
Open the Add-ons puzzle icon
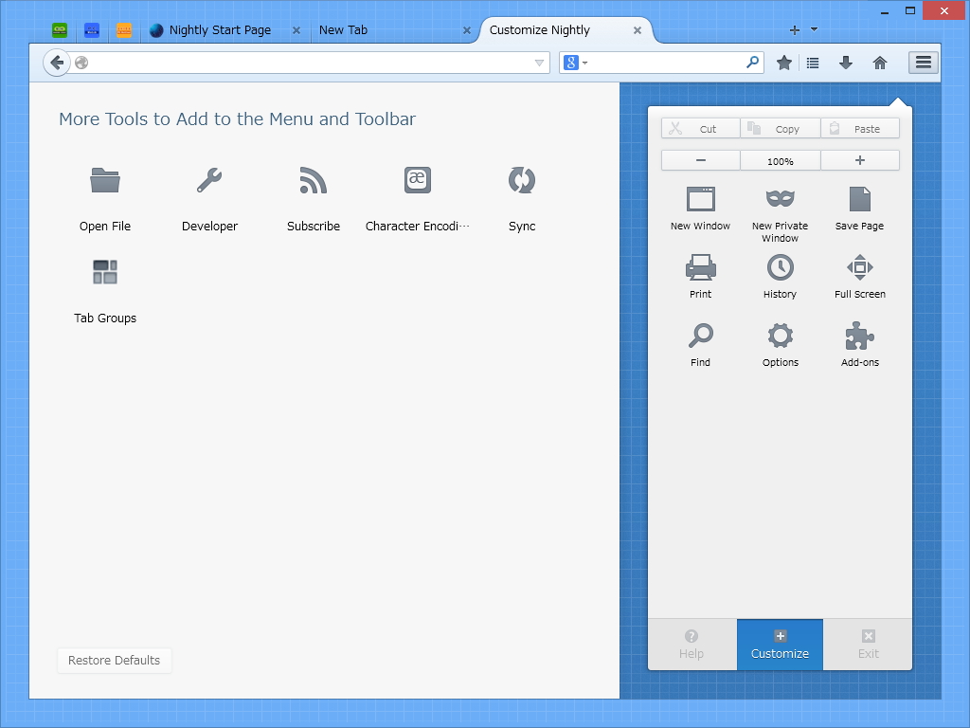pos(860,336)
